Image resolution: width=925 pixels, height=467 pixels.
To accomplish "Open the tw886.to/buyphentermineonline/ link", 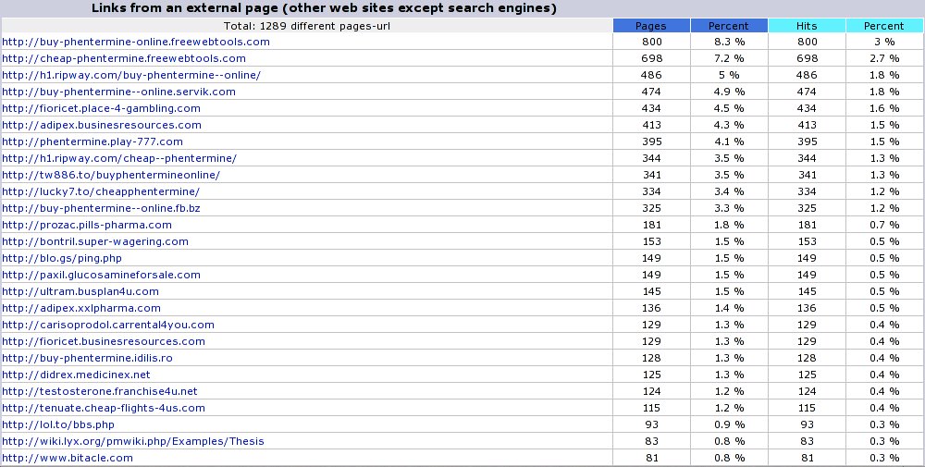I will pos(111,175).
